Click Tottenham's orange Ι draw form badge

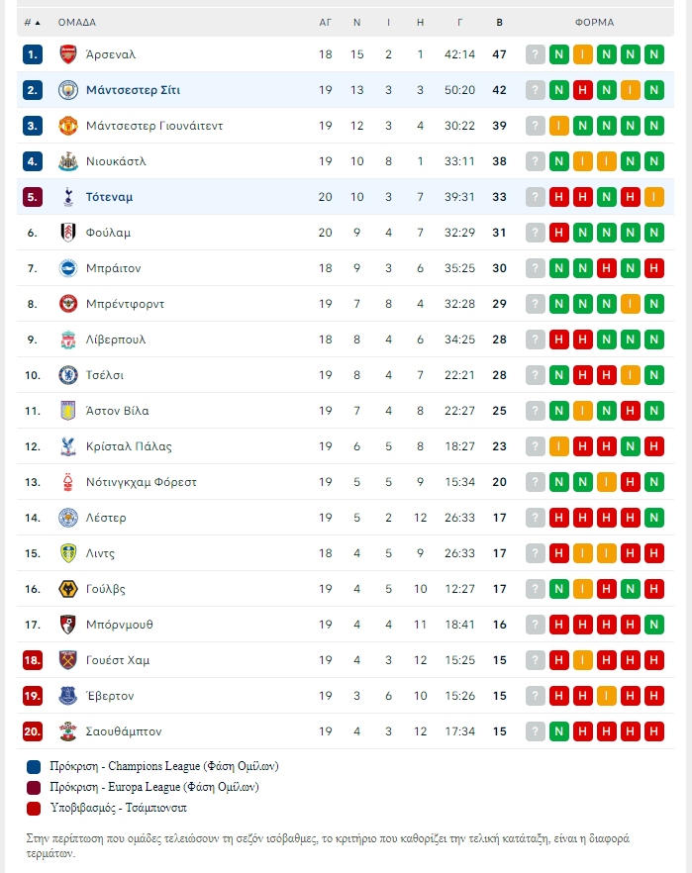pos(654,197)
